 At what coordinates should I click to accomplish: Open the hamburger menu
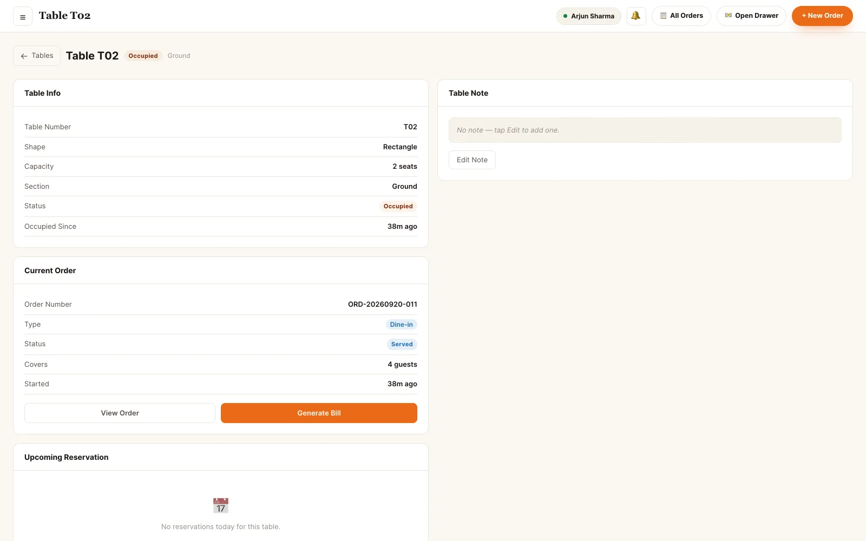coord(23,16)
